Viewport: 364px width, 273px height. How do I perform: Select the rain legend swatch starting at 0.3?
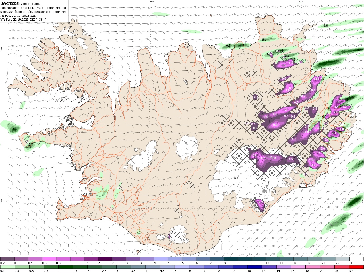pyautogui.click(x=22, y=267)
